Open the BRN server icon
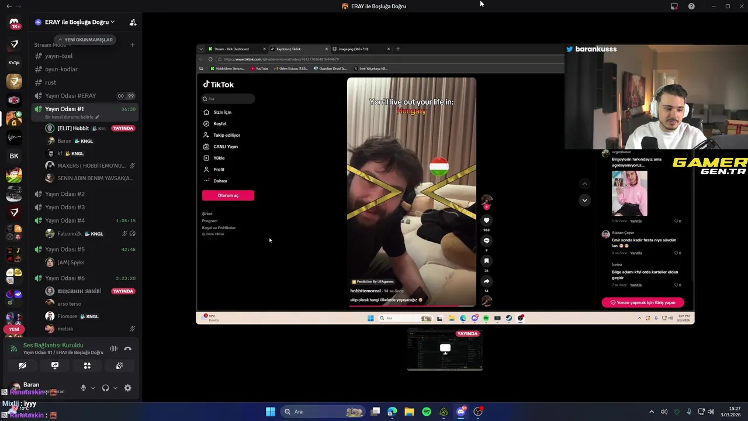 point(14,100)
